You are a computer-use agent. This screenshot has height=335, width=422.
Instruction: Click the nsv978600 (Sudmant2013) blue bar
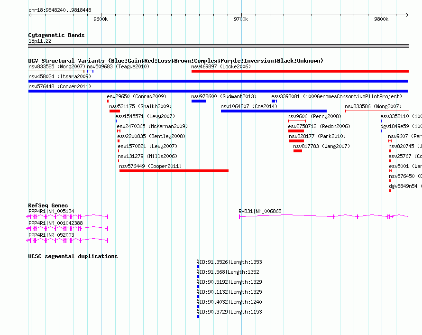click(x=199, y=101)
